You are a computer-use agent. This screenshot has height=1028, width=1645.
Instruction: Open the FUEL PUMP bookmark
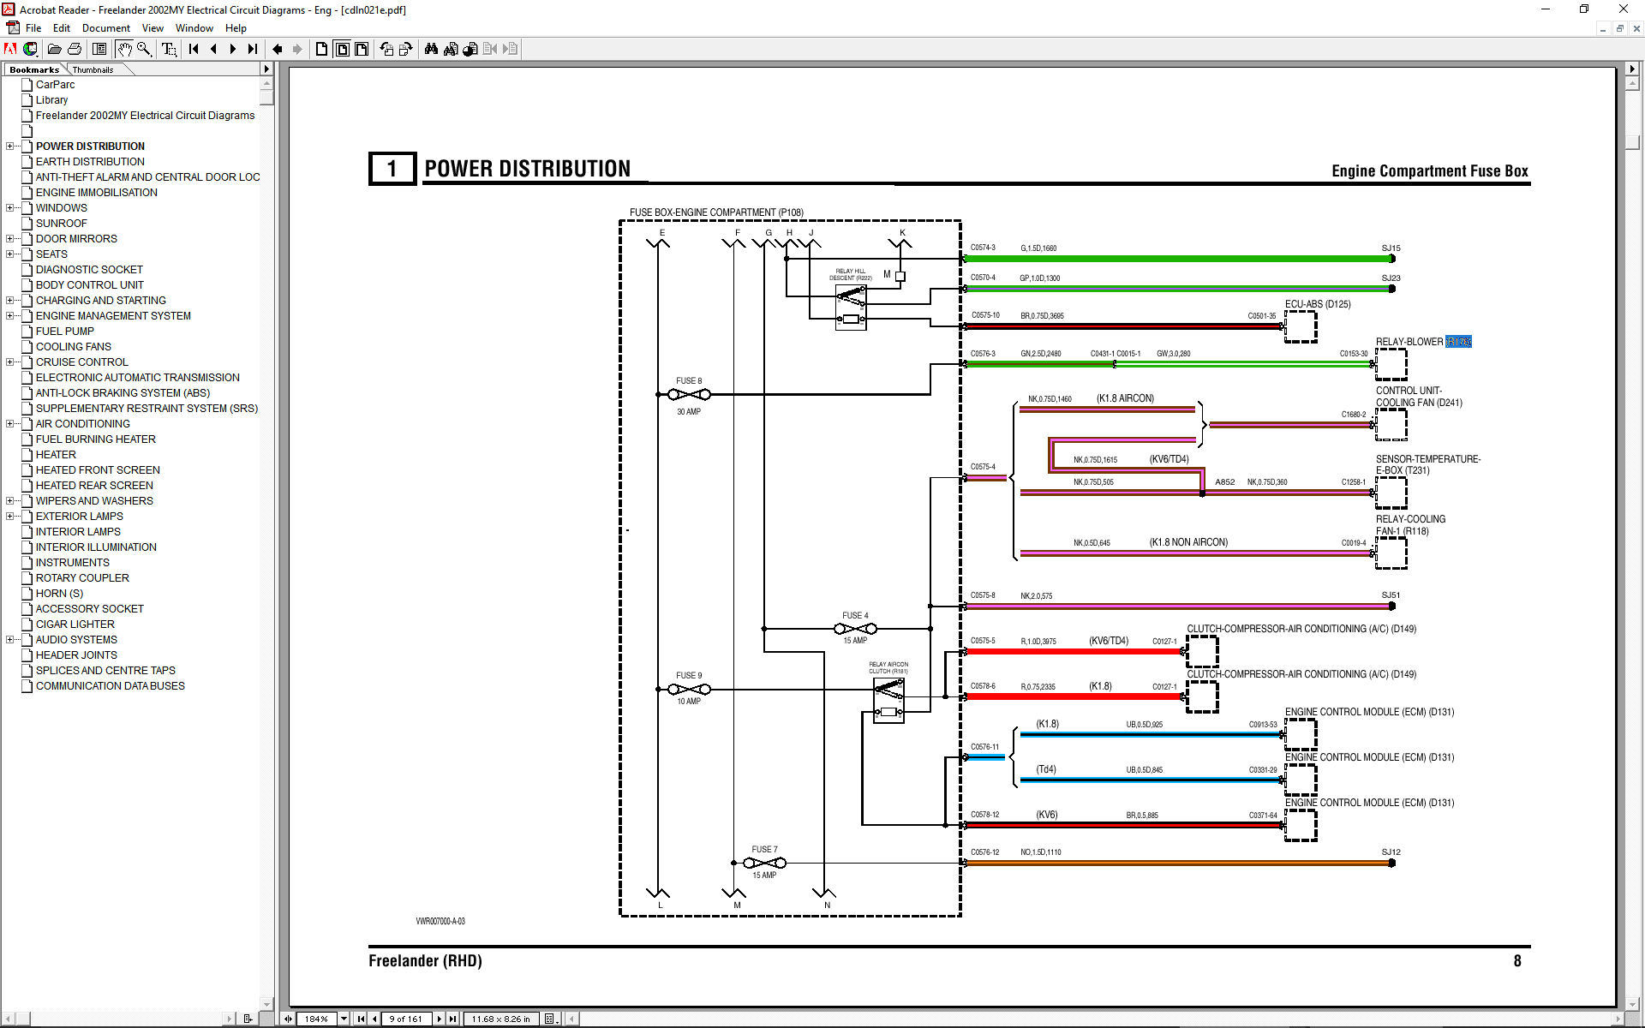tap(65, 332)
